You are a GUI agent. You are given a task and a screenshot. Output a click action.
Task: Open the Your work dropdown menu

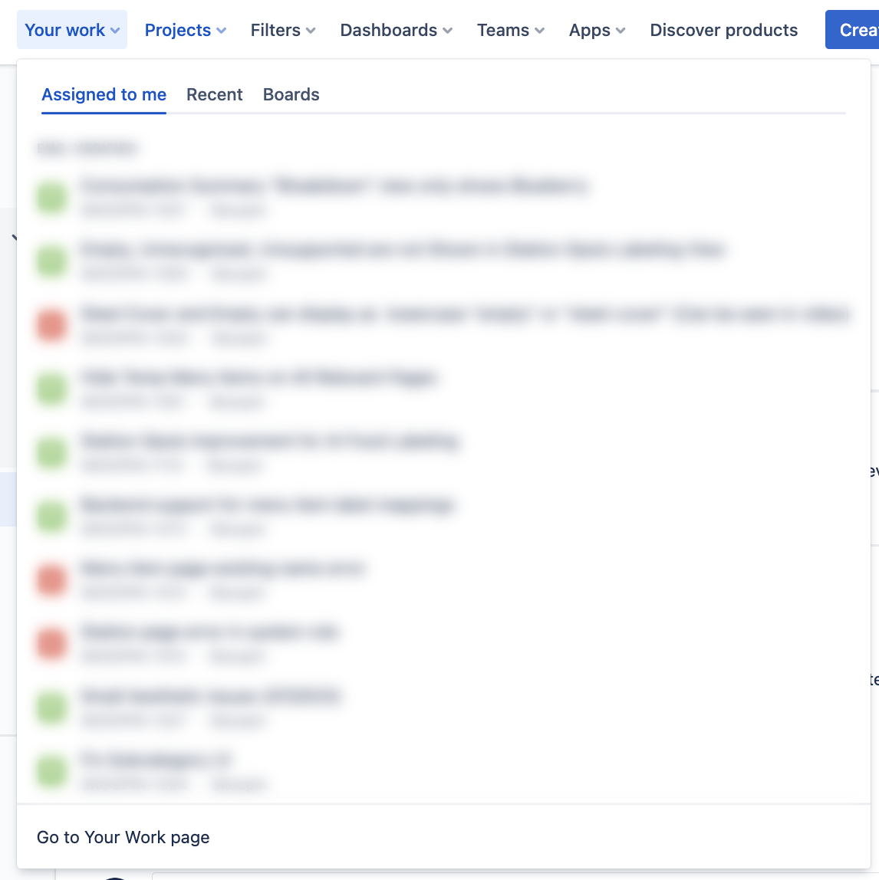[72, 30]
